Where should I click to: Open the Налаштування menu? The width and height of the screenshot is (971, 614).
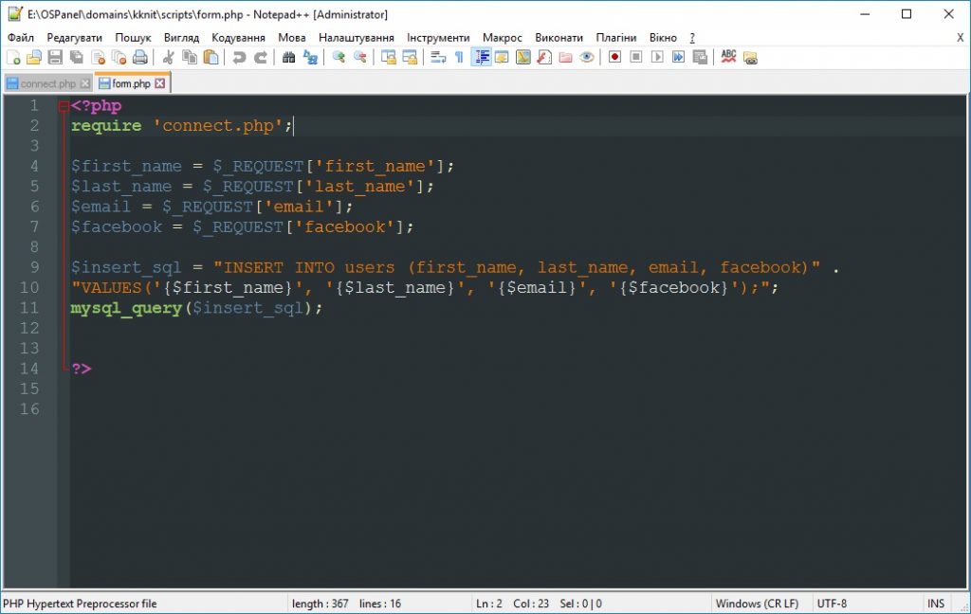tap(357, 38)
